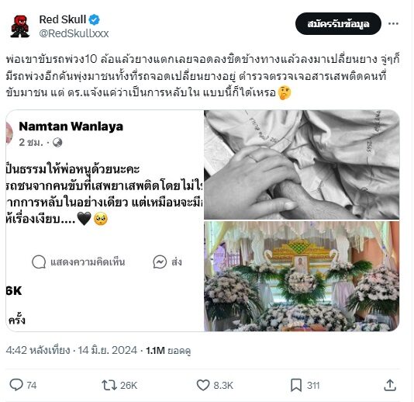414x402 pixels.
Task: Open the three-dot more options menu
Action: (393, 24)
